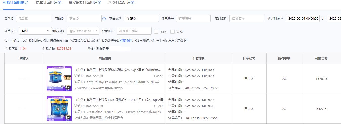Open the 创建时间 type dropdown
This screenshot has width=341, height=124.
coord(275,18)
